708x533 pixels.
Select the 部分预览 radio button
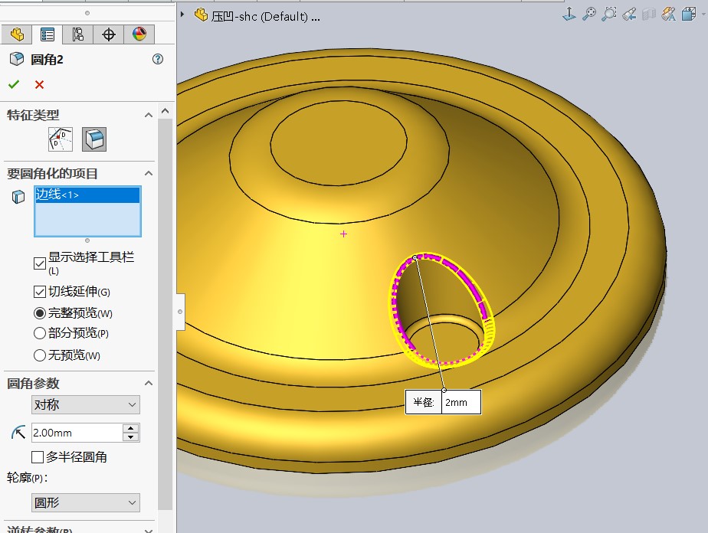tap(40, 333)
